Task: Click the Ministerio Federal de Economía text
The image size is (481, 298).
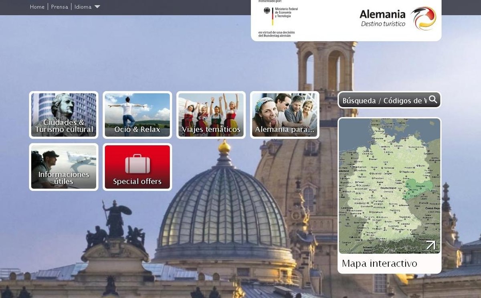Action: [286, 12]
